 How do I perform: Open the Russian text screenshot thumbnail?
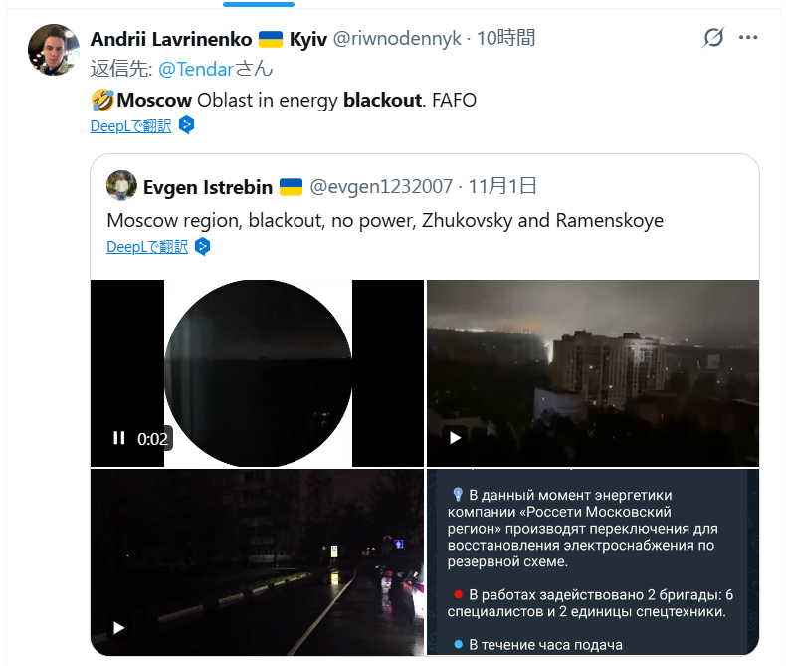(x=593, y=562)
